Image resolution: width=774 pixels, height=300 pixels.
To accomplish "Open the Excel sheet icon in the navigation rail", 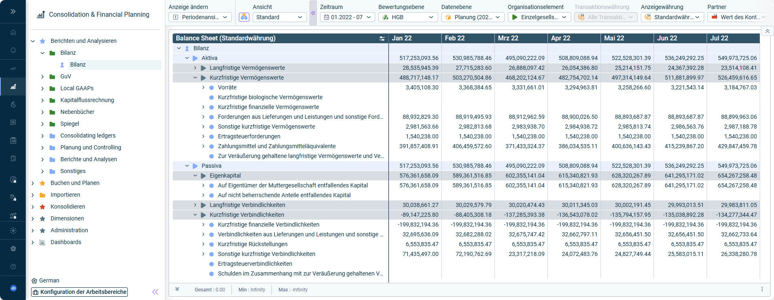I will pyautogui.click(x=13, y=140).
